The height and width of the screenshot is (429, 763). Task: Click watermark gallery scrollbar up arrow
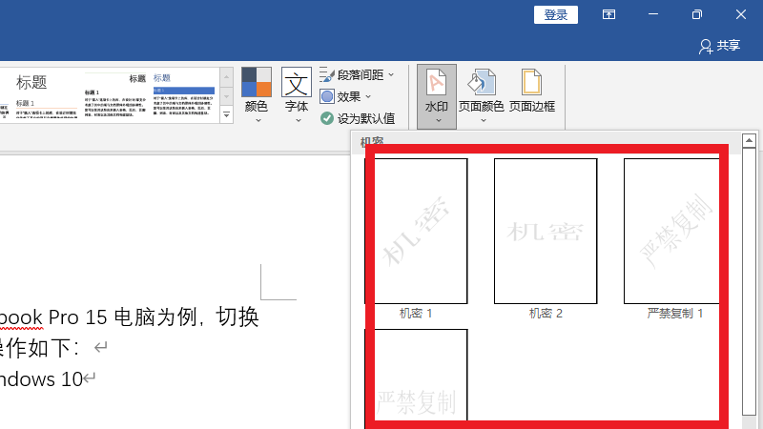(749, 141)
